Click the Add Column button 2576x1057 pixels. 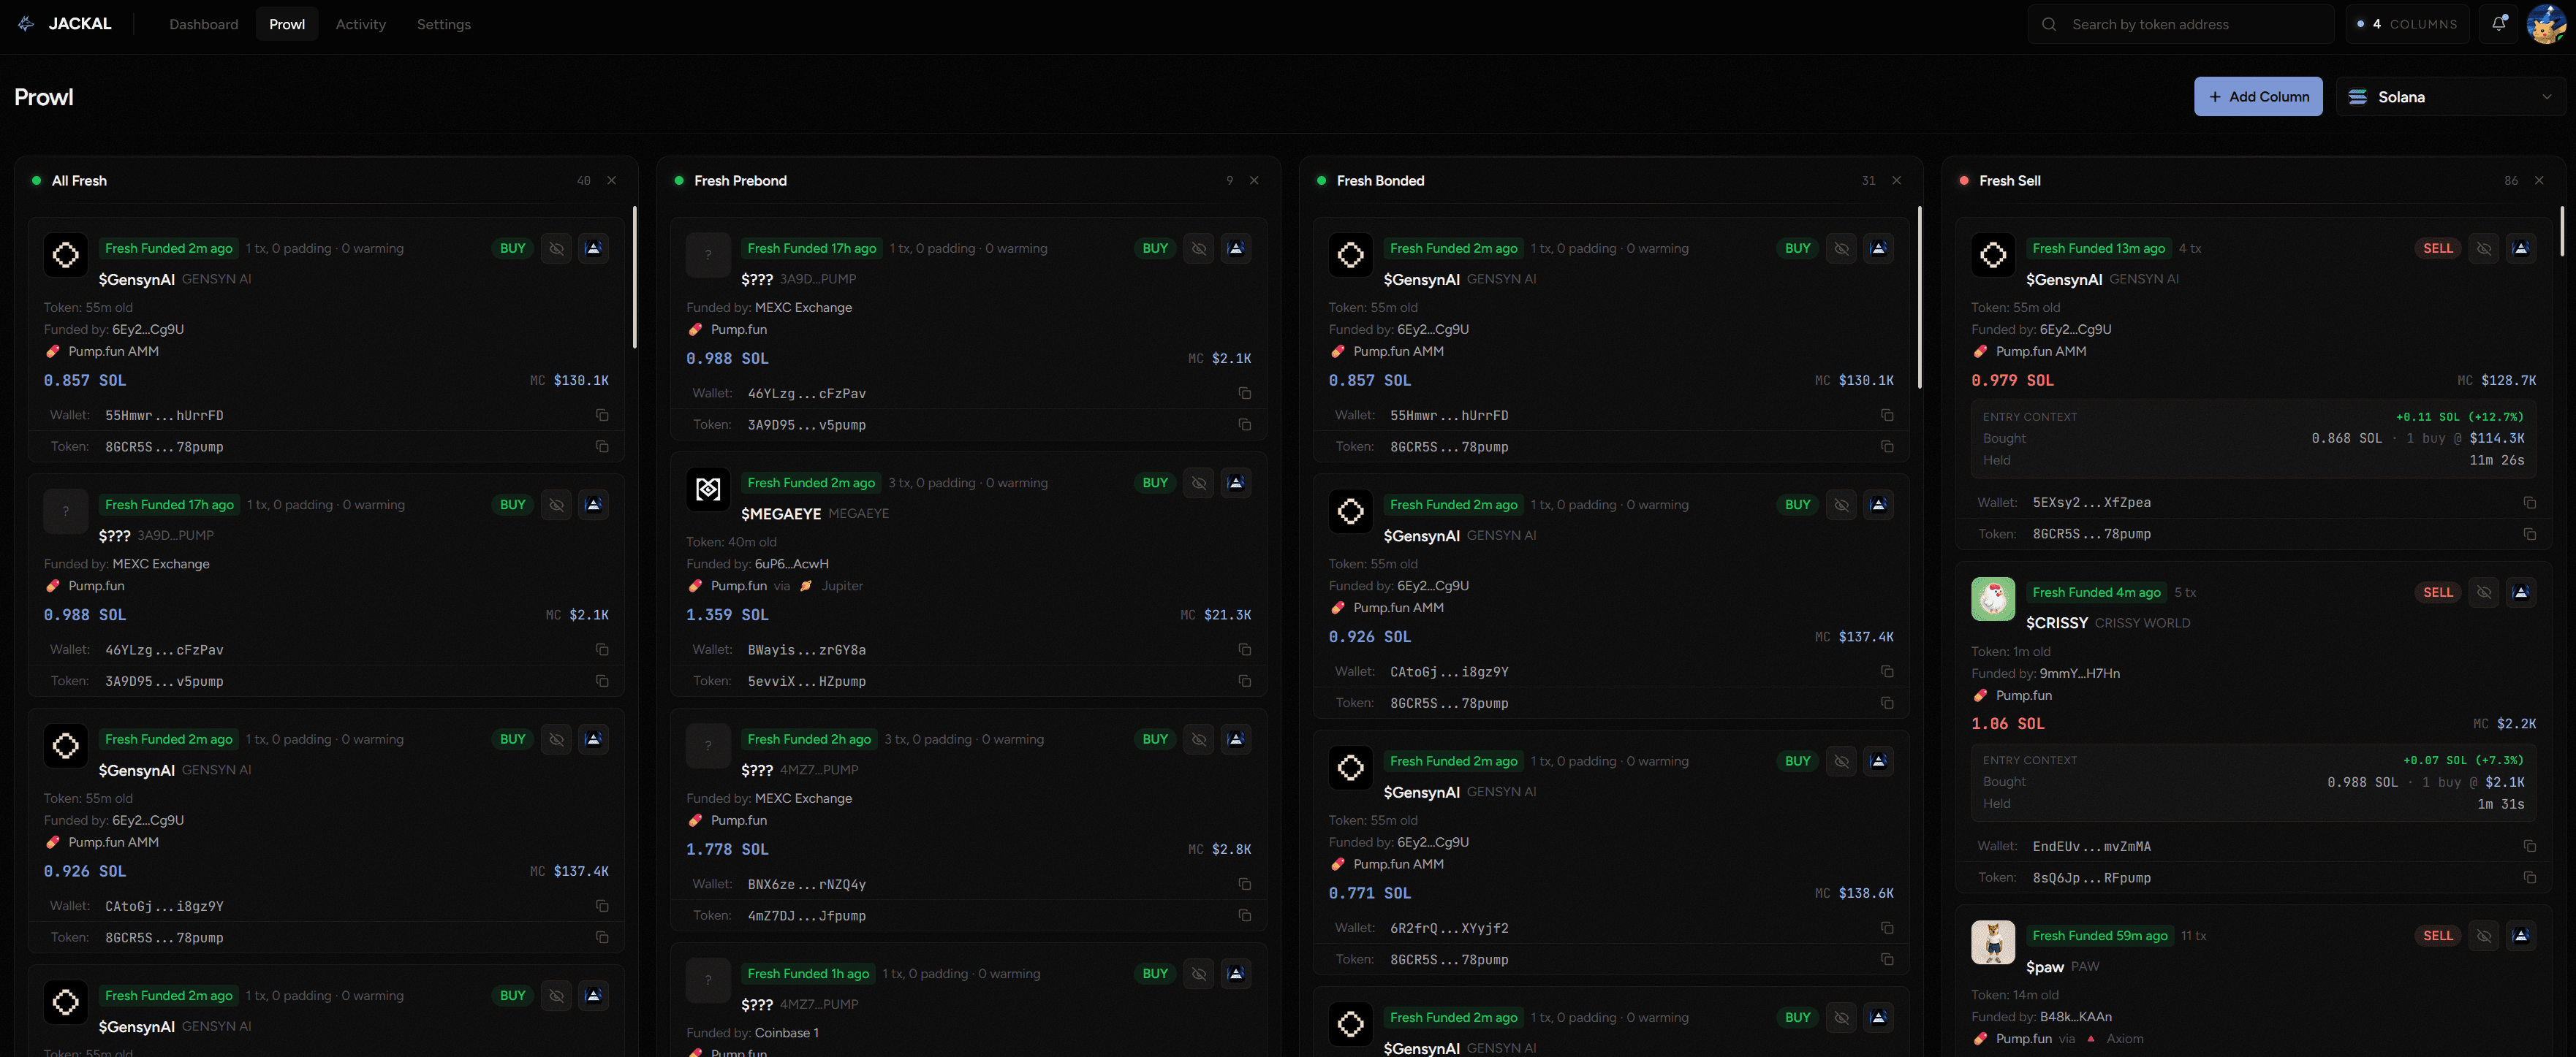[x=2258, y=97]
